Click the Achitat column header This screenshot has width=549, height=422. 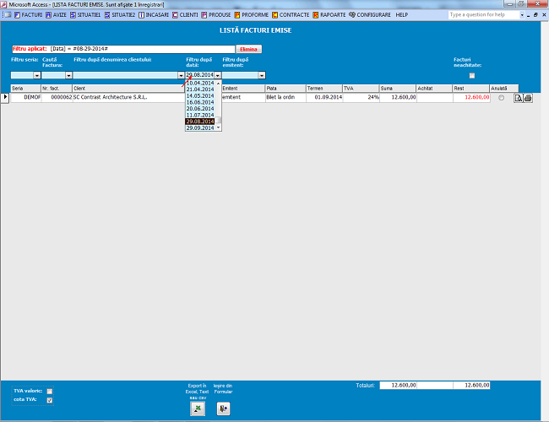coord(434,89)
